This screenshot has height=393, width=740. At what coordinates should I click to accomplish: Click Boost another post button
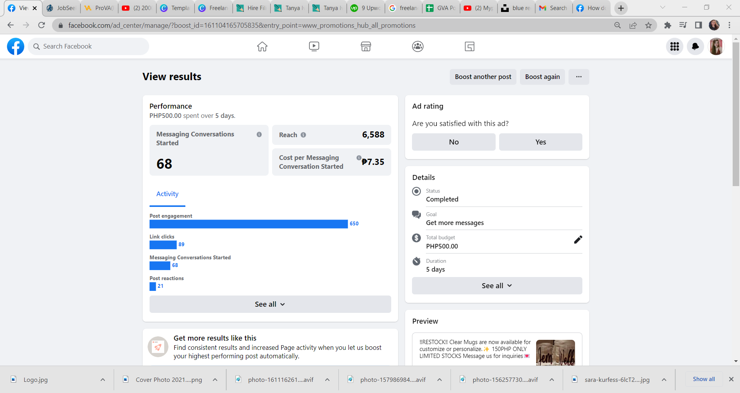coord(483,77)
